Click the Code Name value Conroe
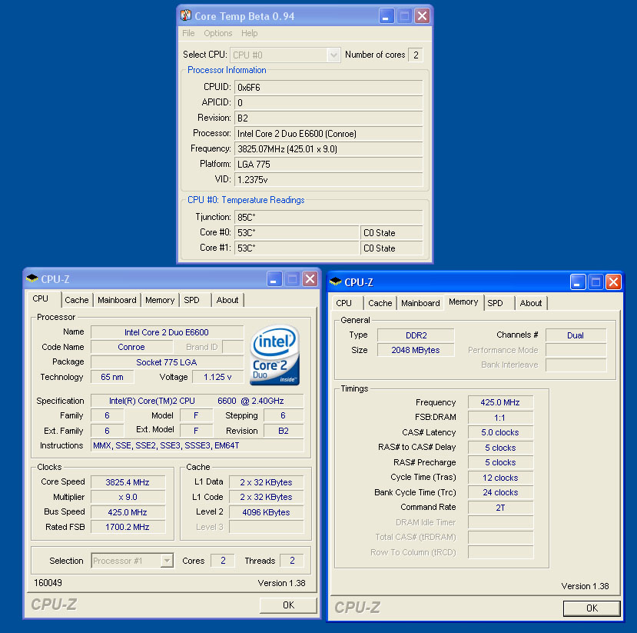Image resolution: width=637 pixels, height=633 pixels. pyautogui.click(x=131, y=347)
